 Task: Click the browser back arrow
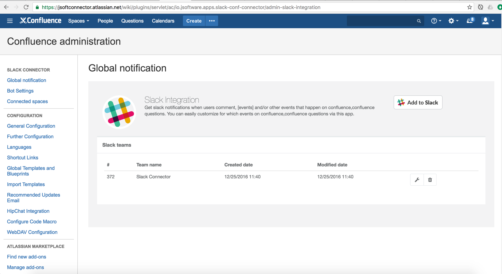6,7
